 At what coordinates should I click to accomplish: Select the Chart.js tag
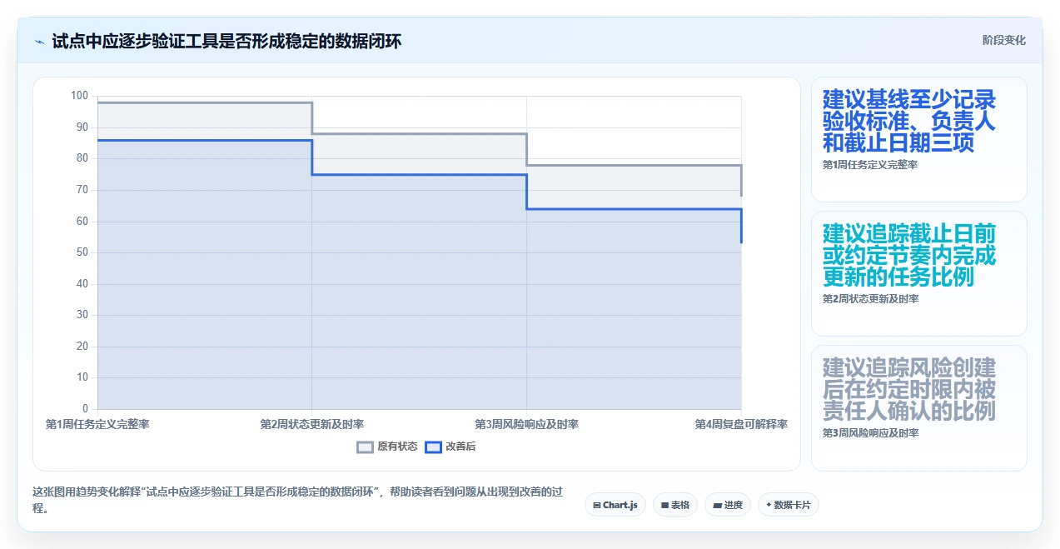coord(615,505)
